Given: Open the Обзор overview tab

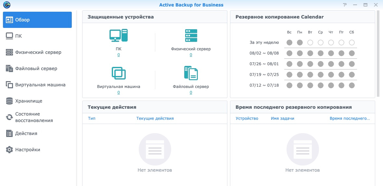Looking at the screenshot, I should 37,20.
